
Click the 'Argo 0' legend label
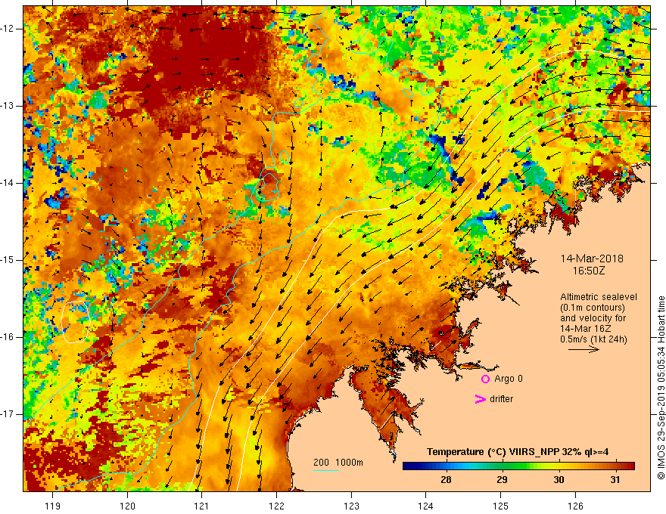coord(509,378)
